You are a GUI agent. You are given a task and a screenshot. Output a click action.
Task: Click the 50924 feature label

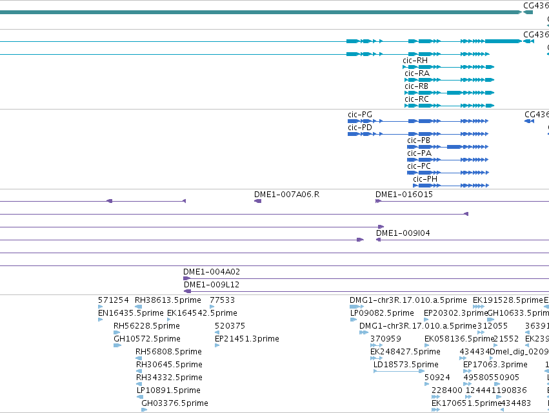click(x=437, y=378)
